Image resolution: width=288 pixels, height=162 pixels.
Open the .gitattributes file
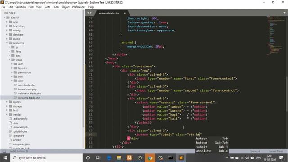(x=21, y=131)
